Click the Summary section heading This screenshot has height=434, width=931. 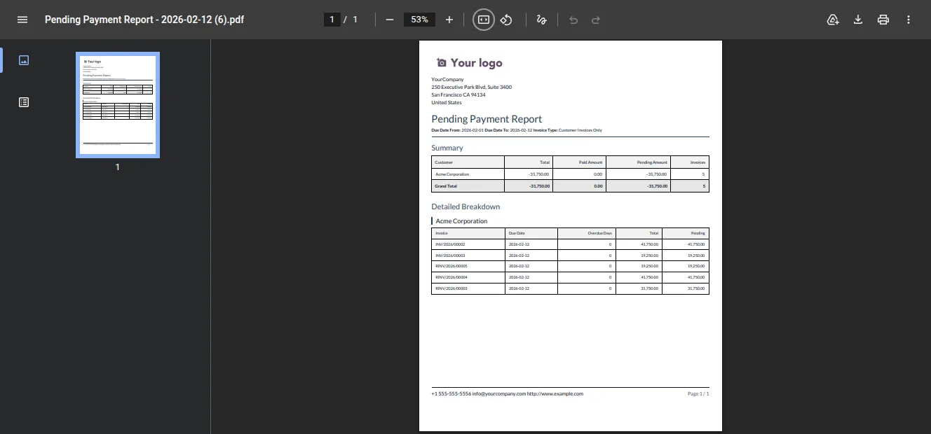pos(447,148)
